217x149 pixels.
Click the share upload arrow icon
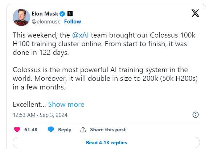[x=83, y=130]
